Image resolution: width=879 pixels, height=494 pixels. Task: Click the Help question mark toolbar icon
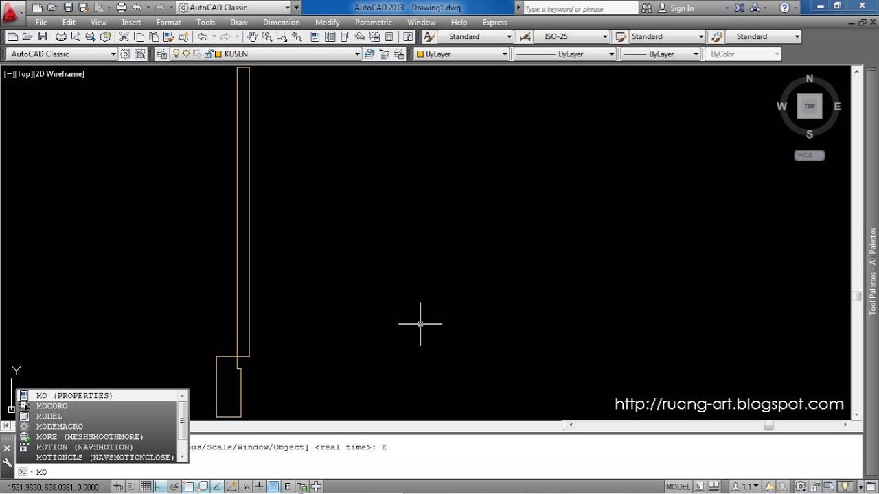click(x=408, y=36)
